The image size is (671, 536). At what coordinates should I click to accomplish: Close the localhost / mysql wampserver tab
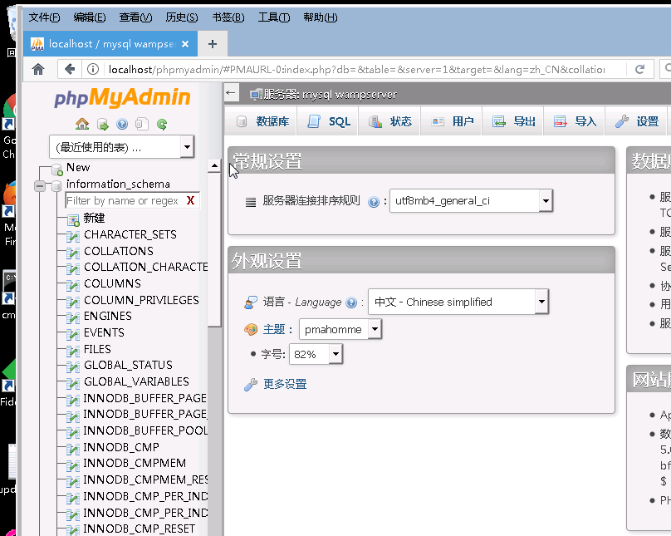coord(185,44)
